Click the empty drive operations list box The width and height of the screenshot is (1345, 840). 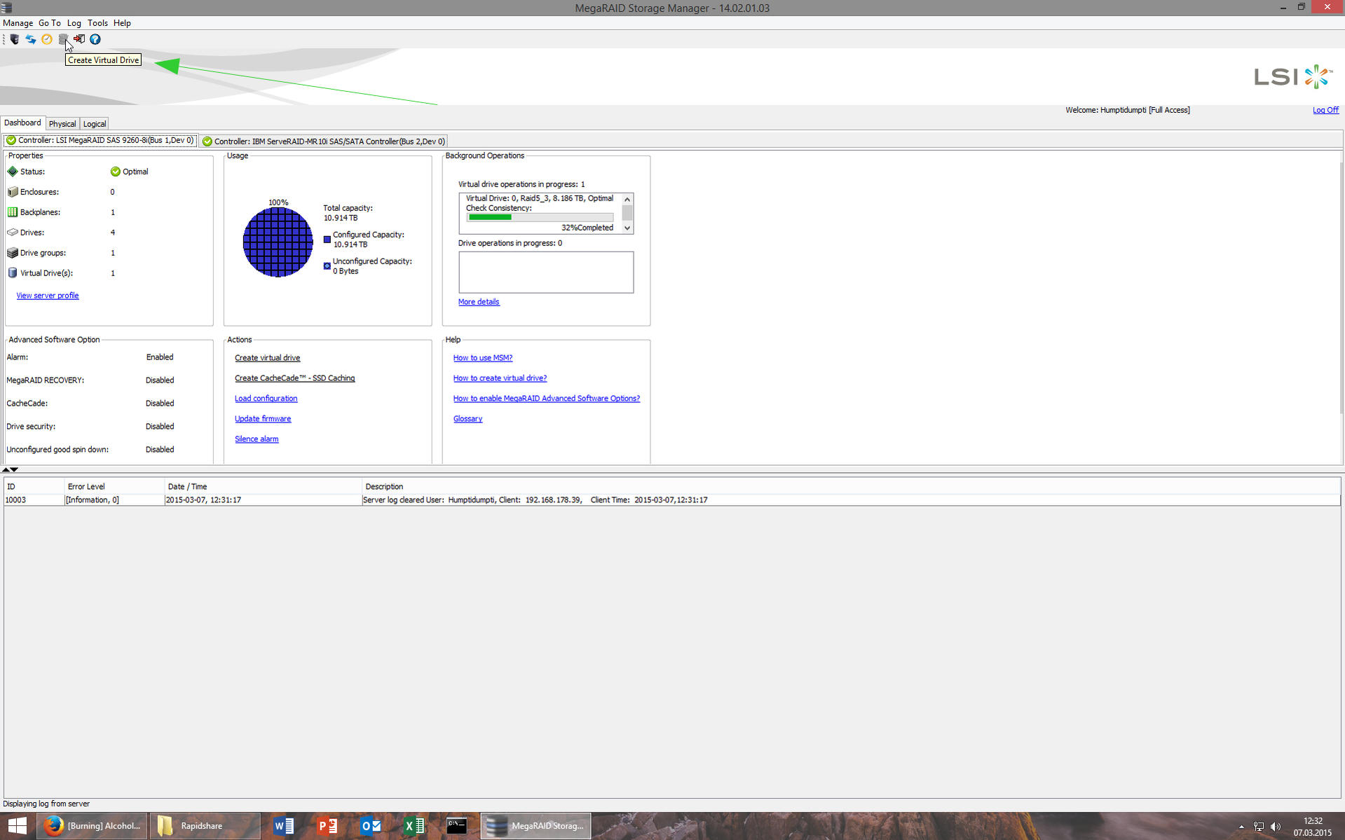coord(546,273)
